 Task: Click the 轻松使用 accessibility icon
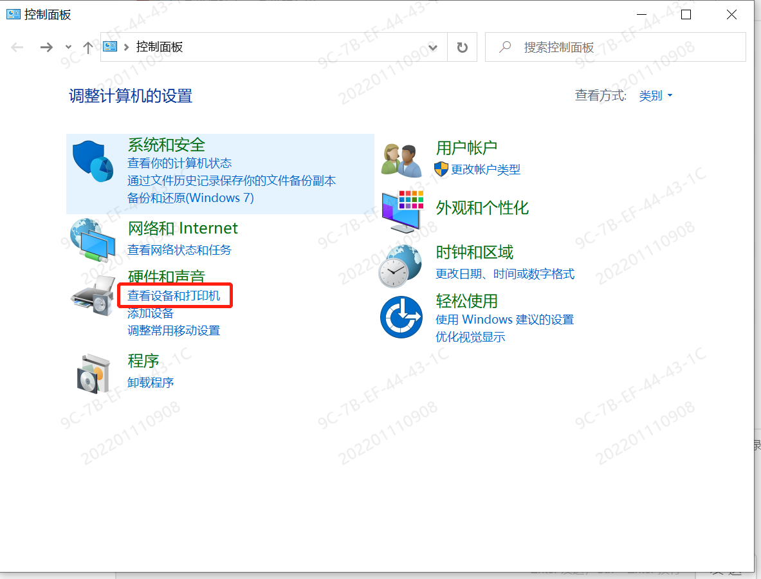tap(401, 317)
